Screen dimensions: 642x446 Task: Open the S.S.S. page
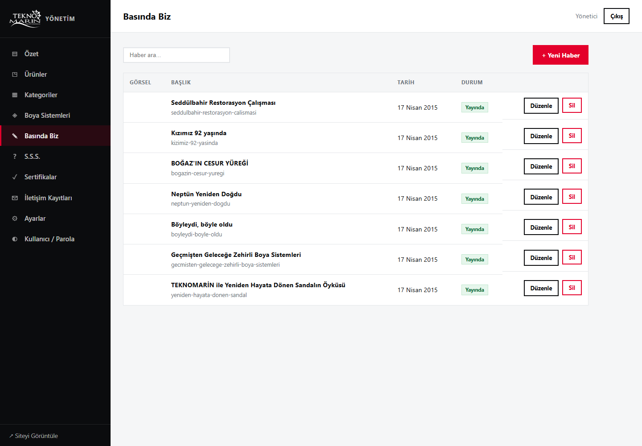(x=55, y=157)
